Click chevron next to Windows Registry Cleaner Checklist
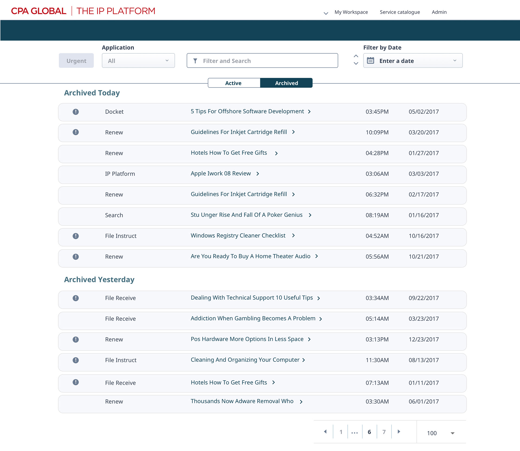This screenshot has width=520, height=451. (293, 235)
